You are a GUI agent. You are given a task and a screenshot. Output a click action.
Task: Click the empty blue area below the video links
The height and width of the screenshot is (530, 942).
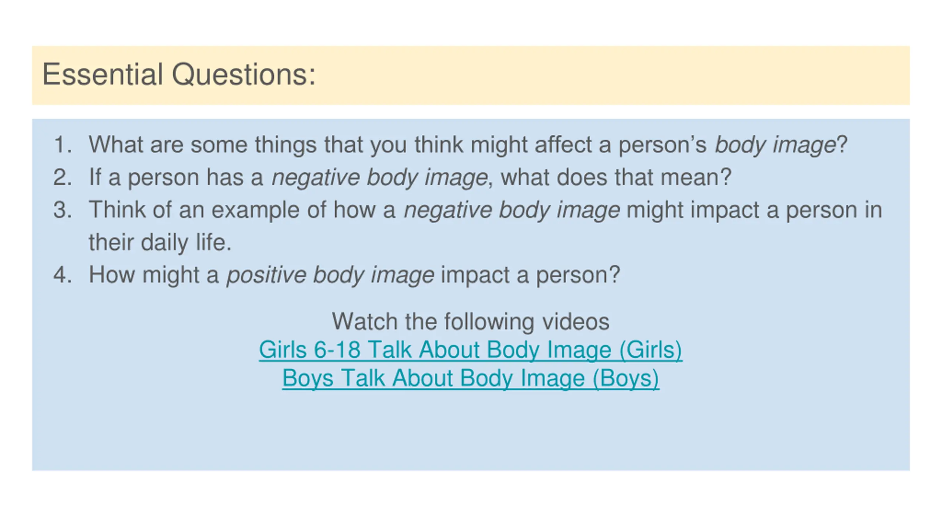point(471,431)
